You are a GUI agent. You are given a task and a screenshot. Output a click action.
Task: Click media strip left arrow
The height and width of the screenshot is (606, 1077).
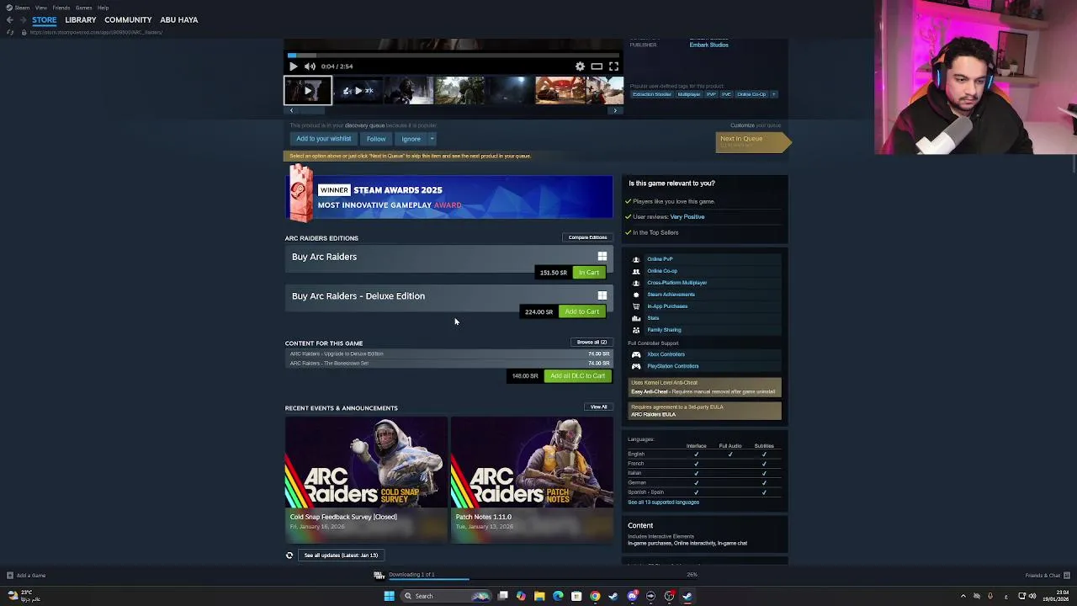pos(291,110)
